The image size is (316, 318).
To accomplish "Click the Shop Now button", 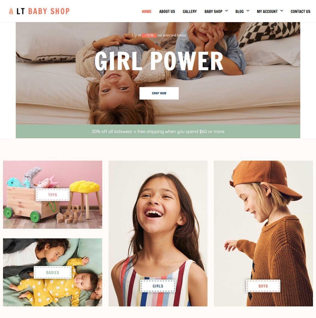I will tap(159, 93).
